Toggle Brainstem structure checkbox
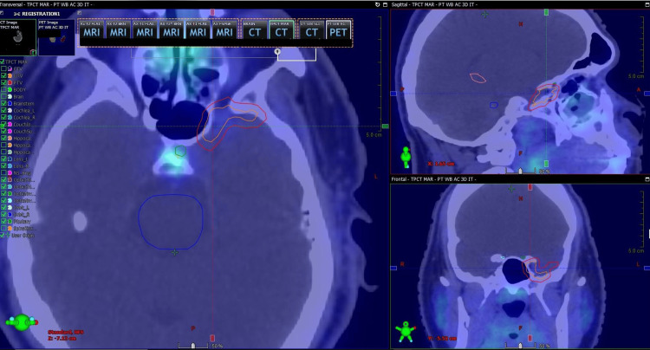Screen dimensions: 650x350 (3, 104)
